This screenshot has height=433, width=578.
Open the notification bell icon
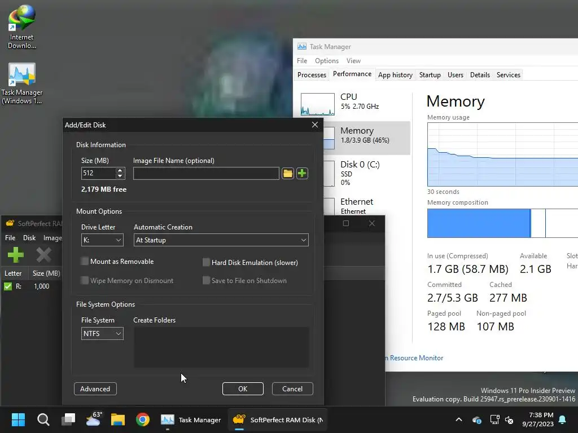coord(563,419)
